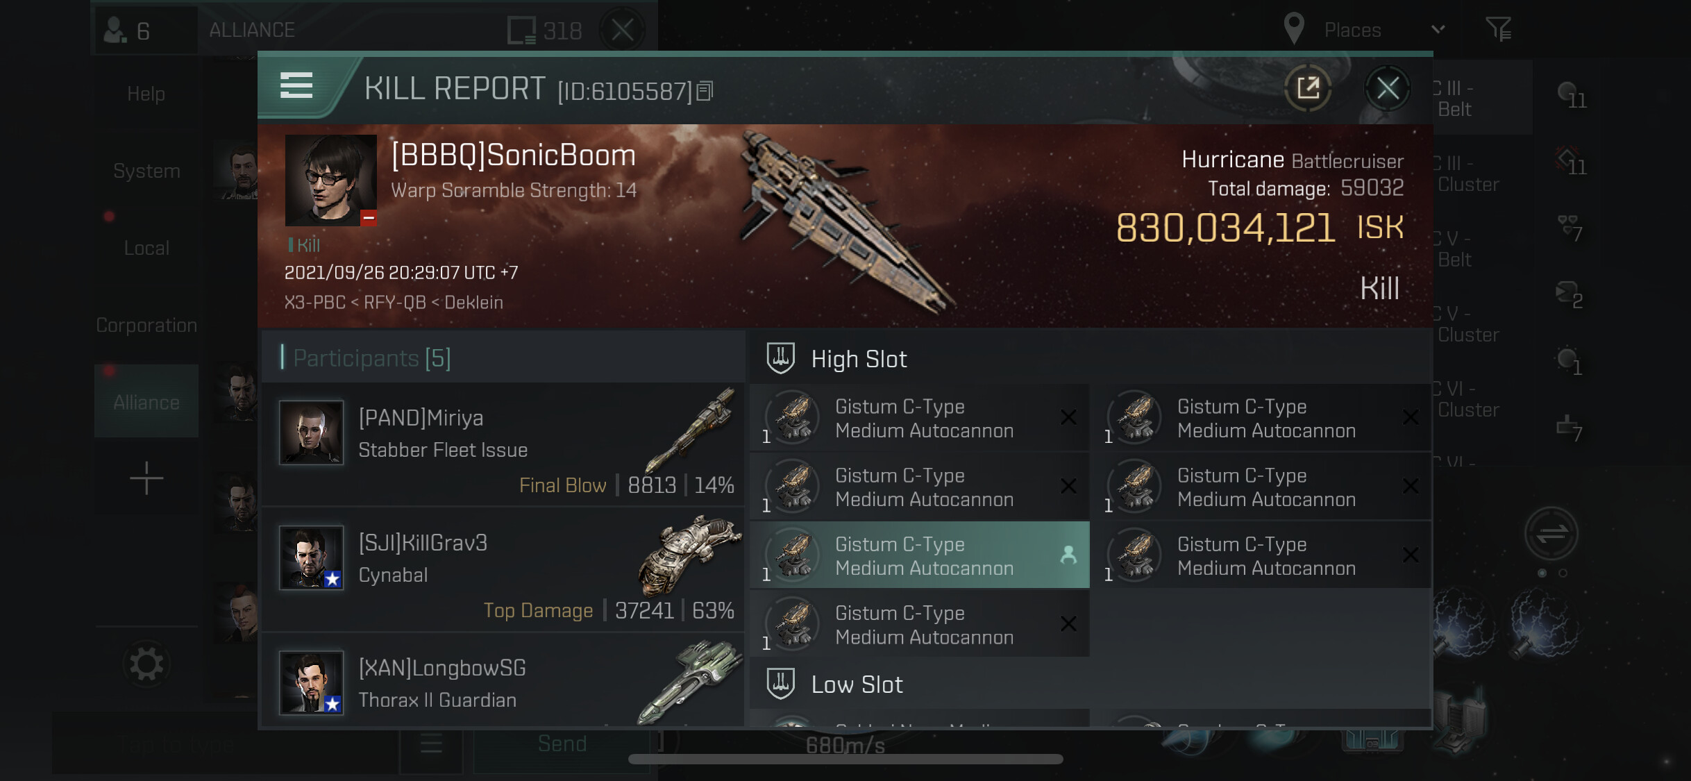Open Miriya participant entry

504,446
